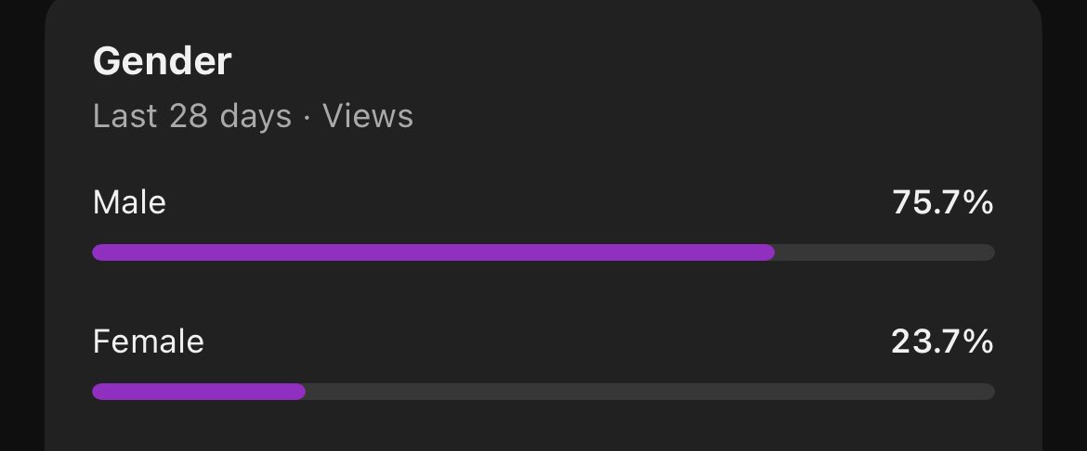Click the Female label
The image size is (1087, 451).
point(149,341)
